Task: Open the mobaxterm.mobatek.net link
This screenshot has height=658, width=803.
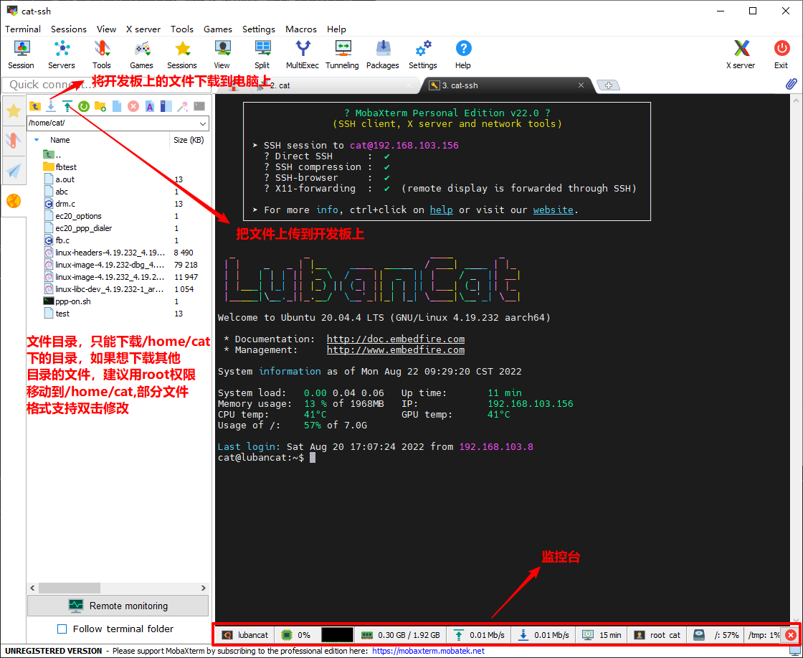Action: [427, 651]
